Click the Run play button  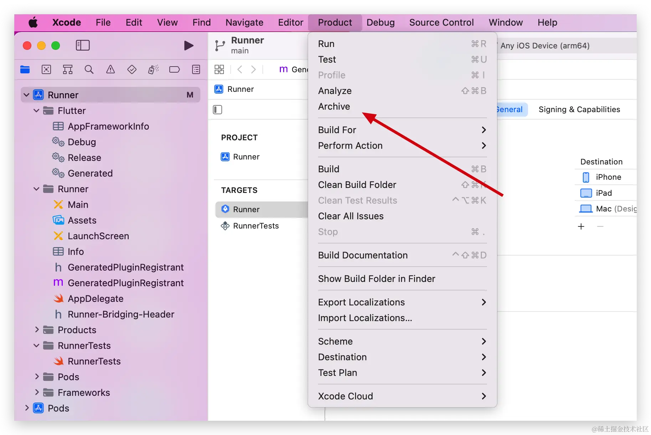[189, 46]
